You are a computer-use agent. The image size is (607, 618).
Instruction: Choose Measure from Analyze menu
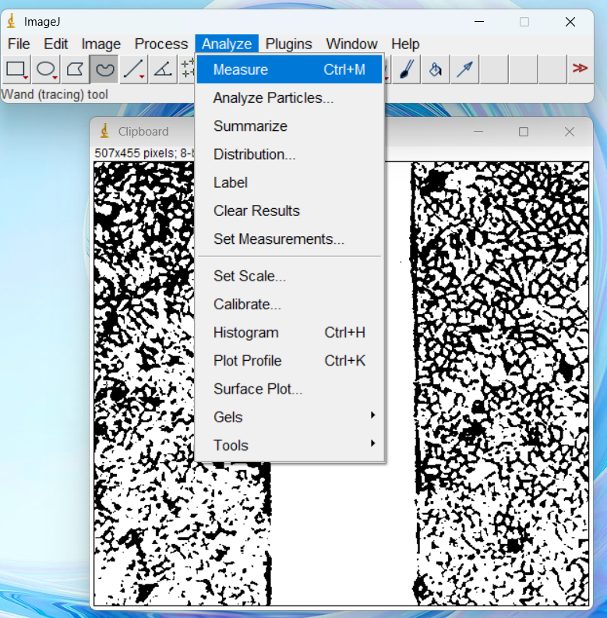pos(289,70)
